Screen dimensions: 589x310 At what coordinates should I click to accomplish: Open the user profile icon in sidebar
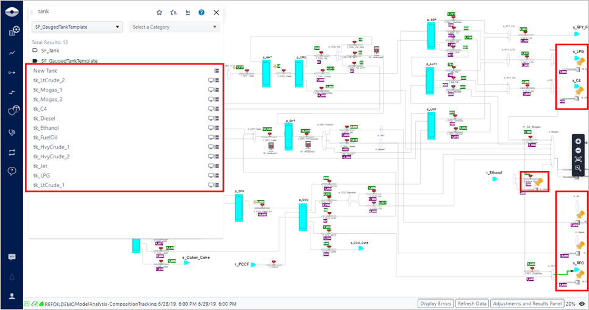[12, 296]
